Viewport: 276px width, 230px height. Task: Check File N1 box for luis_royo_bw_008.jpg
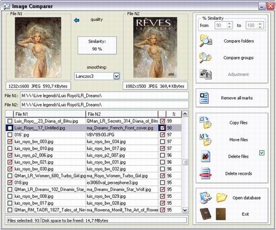pos(10,196)
